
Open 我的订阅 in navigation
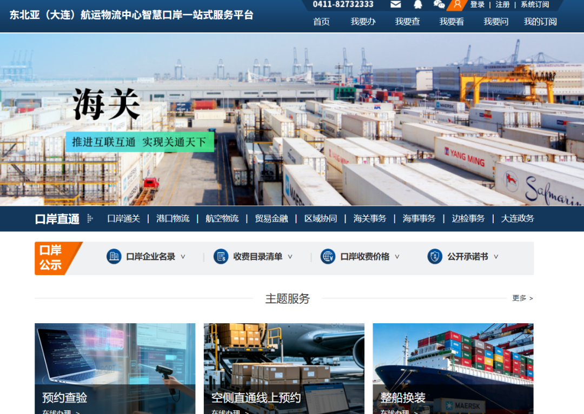[x=540, y=22]
